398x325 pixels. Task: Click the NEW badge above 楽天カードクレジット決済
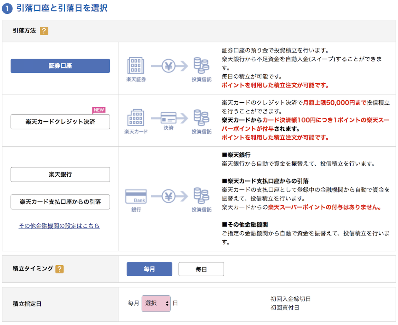coord(99,110)
